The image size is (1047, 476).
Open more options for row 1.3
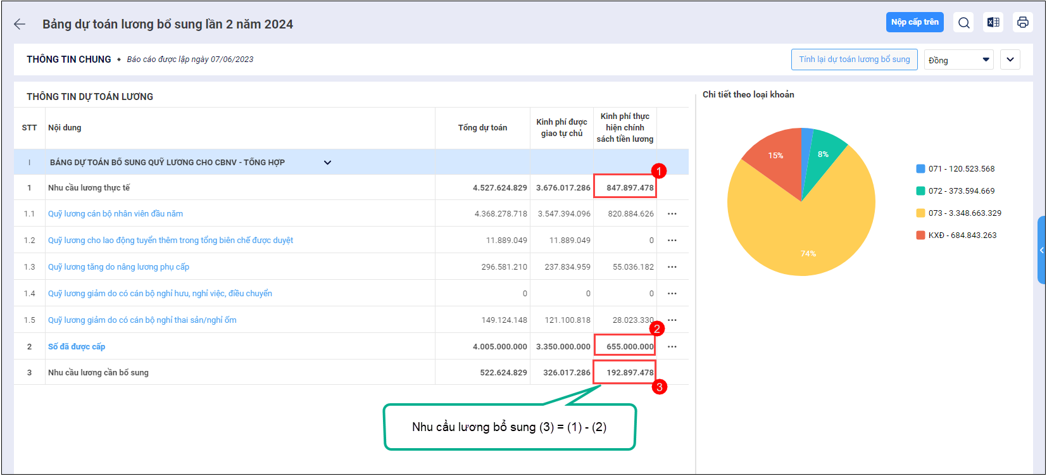coord(672,267)
